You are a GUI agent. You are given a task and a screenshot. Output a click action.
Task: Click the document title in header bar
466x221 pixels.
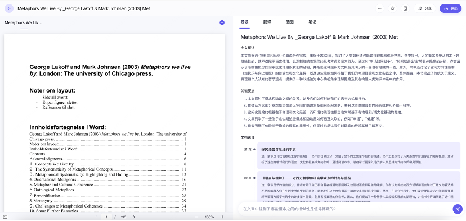84,8
